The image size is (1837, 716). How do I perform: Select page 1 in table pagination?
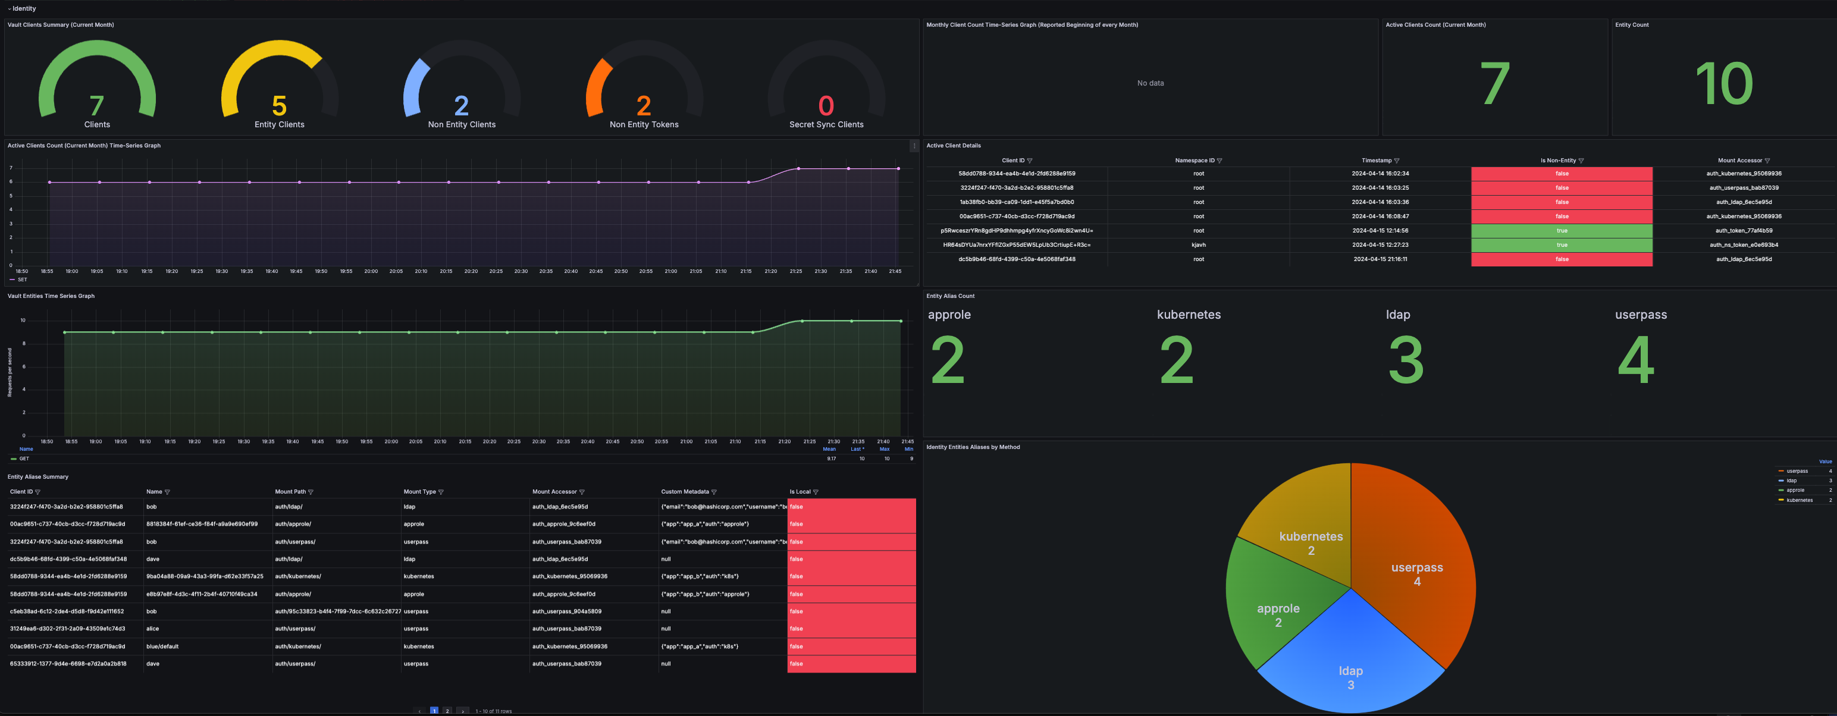(434, 711)
